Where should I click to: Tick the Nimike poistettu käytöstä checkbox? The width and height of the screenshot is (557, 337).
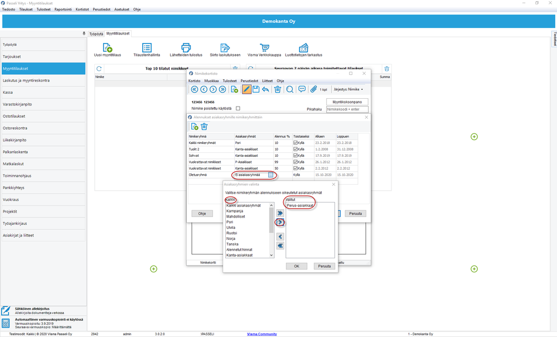tap(238, 108)
